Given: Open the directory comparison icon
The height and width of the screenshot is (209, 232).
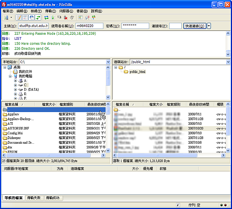Looking at the screenshot, I should point(80,18).
